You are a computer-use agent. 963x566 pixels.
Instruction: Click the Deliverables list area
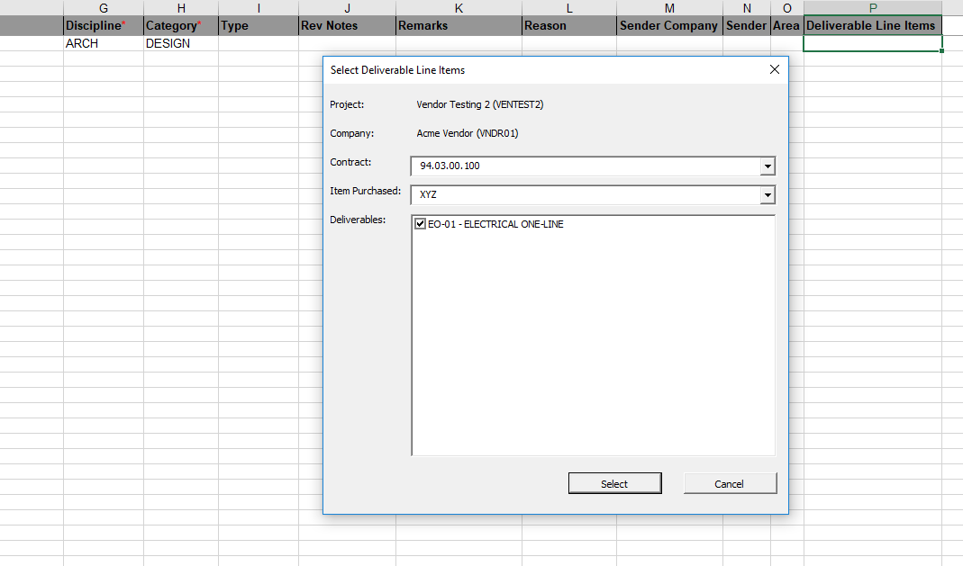tap(593, 342)
